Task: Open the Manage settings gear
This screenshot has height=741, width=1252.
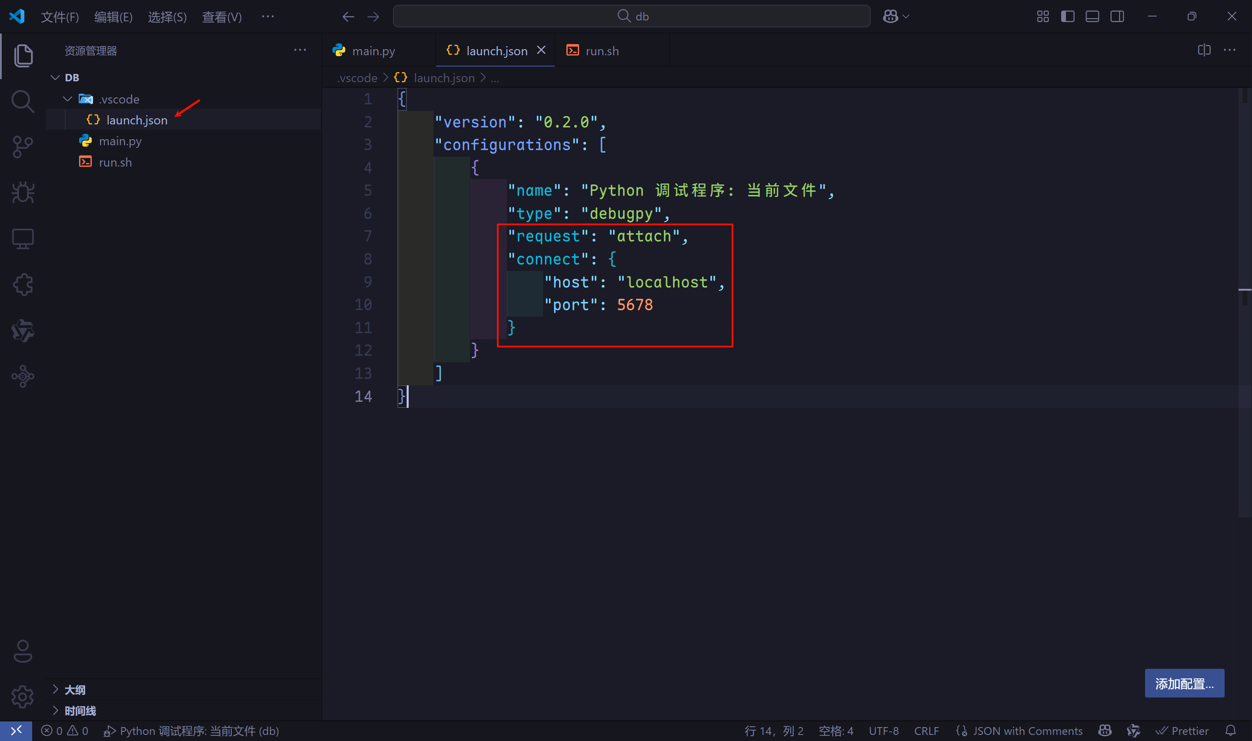Action: 23,697
